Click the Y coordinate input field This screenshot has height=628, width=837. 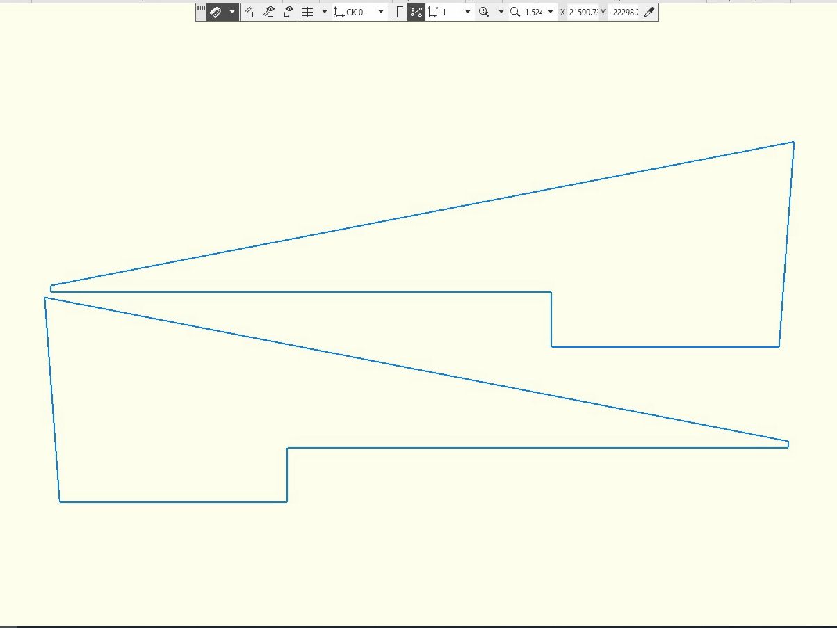pyautogui.click(x=624, y=13)
